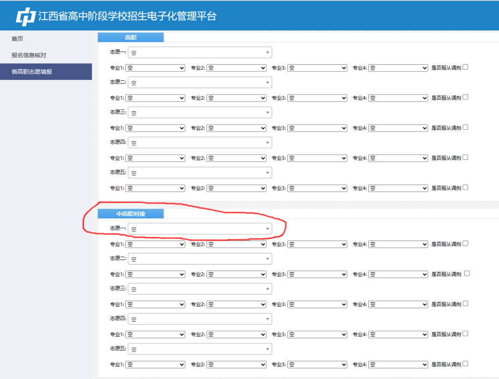Viewport: 499px width, 379px height.
Task: Open 志愿一 dropdown in 高职 section
Action: click(x=200, y=53)
